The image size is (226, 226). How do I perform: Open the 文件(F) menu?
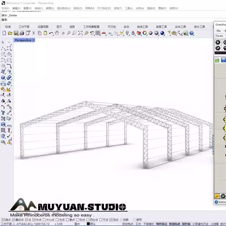point(5,8)
